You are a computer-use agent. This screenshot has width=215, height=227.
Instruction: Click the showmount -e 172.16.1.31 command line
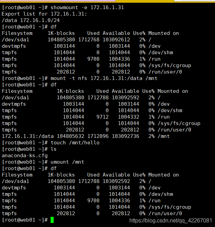coord(63,7)
